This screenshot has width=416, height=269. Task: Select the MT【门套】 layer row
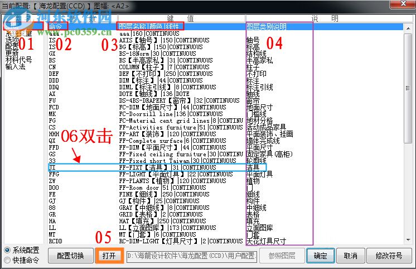point(225,234)
